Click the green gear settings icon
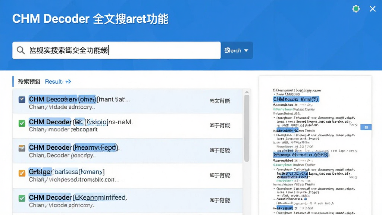 point(356,9)
